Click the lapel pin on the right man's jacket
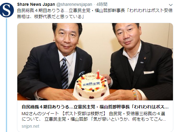177x132 pixels. click(144, 58)
